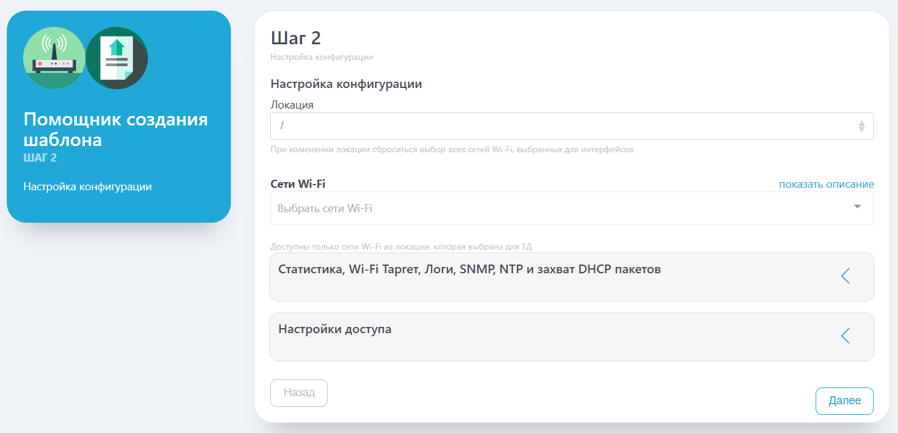Expand the Статистика, Wi-Fi Таргет, Логи section

(x=572, y=276)
